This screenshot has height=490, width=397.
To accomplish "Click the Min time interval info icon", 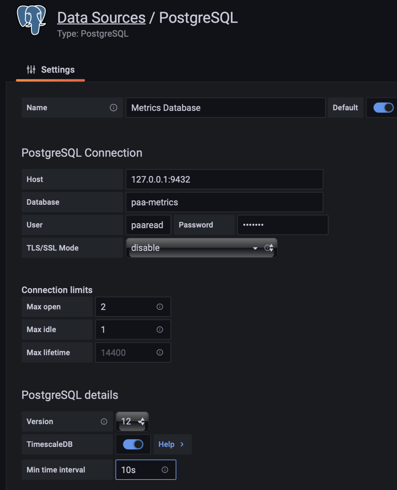I will (165, 470).
